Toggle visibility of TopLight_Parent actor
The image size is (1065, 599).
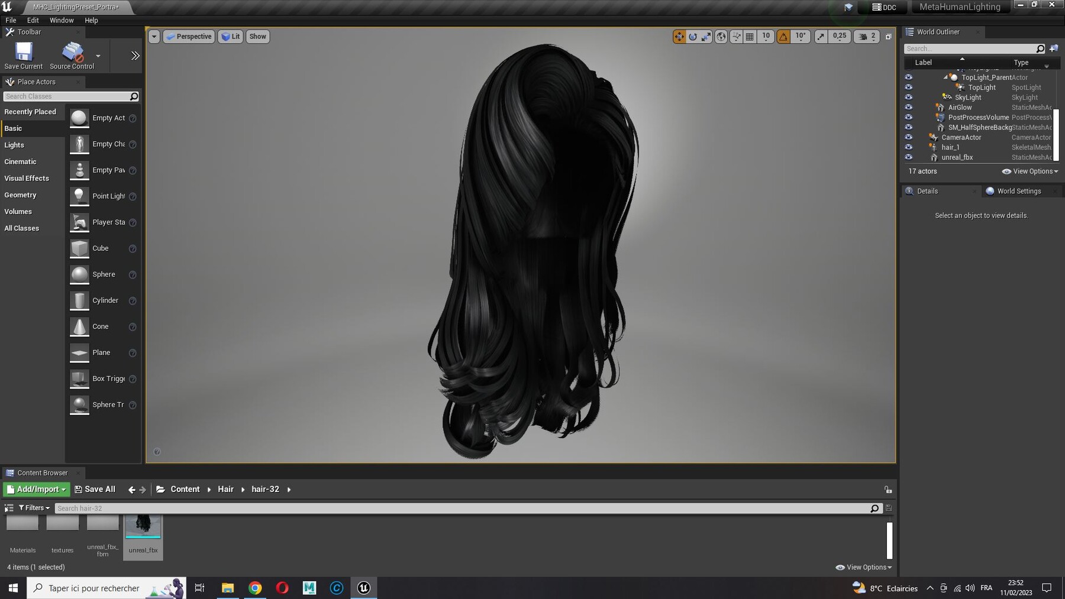[909, 77]
